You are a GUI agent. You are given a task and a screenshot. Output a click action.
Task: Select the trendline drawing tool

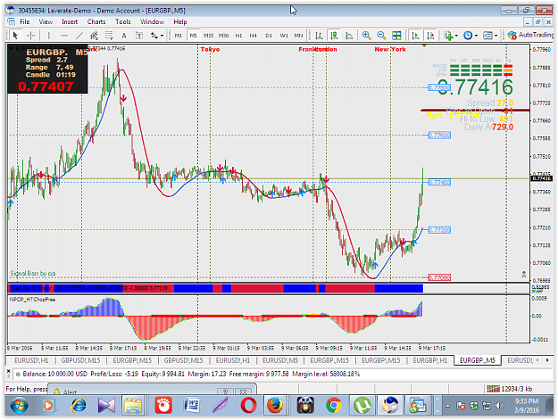[79, 35]
